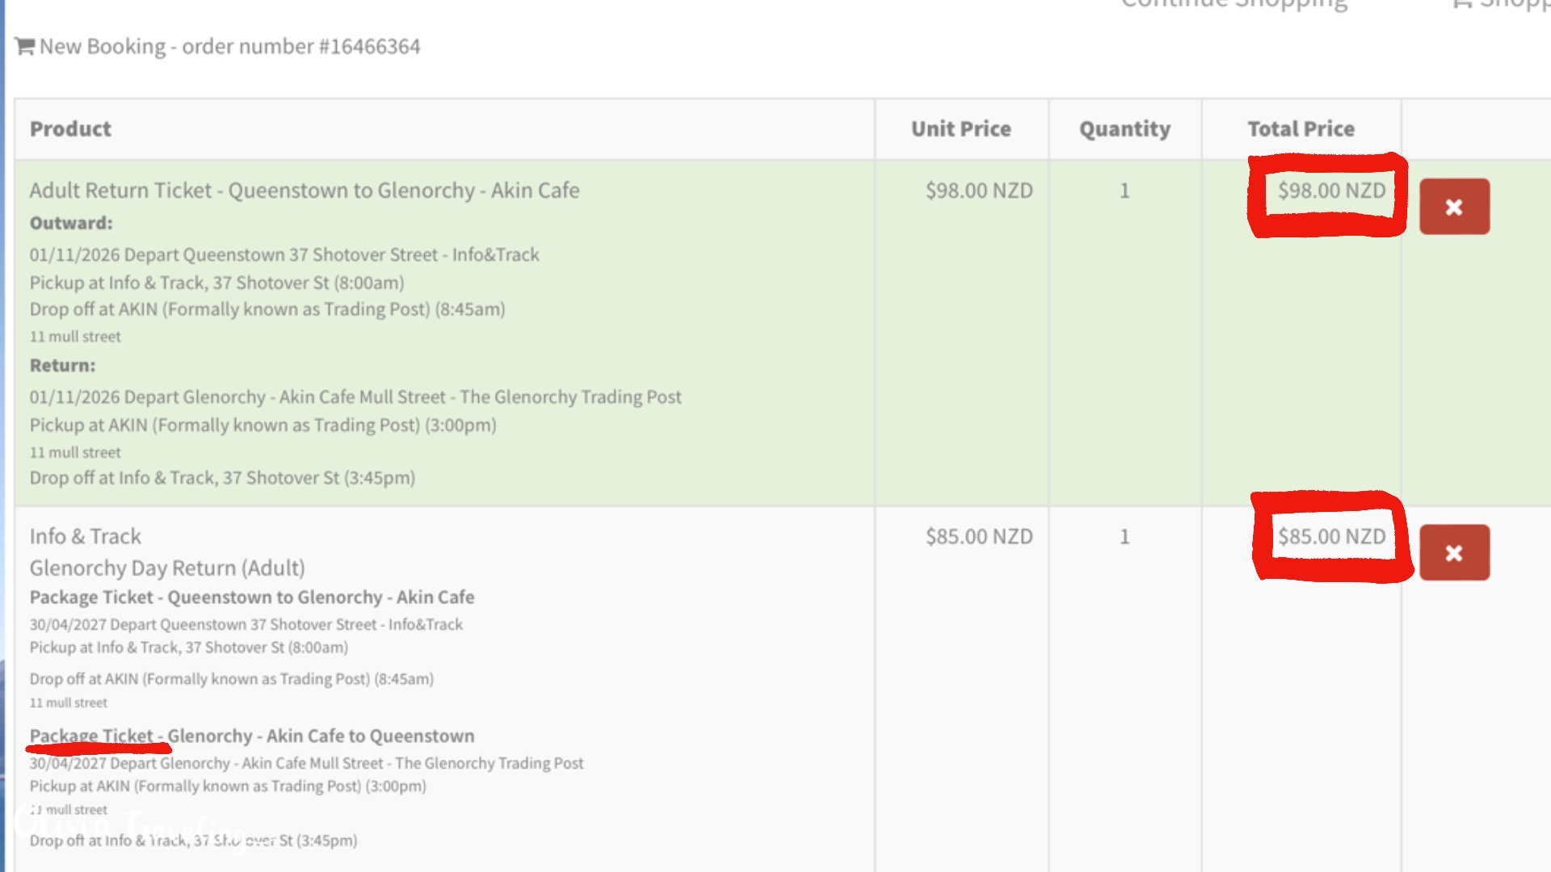
Task: Click the $98.00 NZD total price
Action: [x=1331, y=191]
